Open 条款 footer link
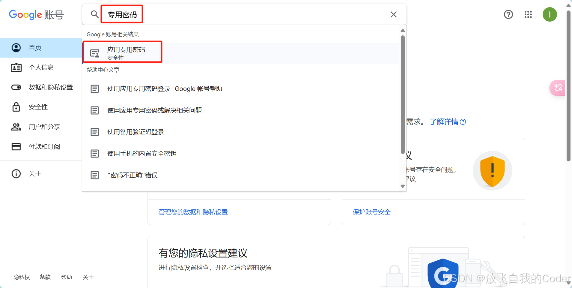The width and height of the screenshot is (572, 288). click(x=45, y=277)
